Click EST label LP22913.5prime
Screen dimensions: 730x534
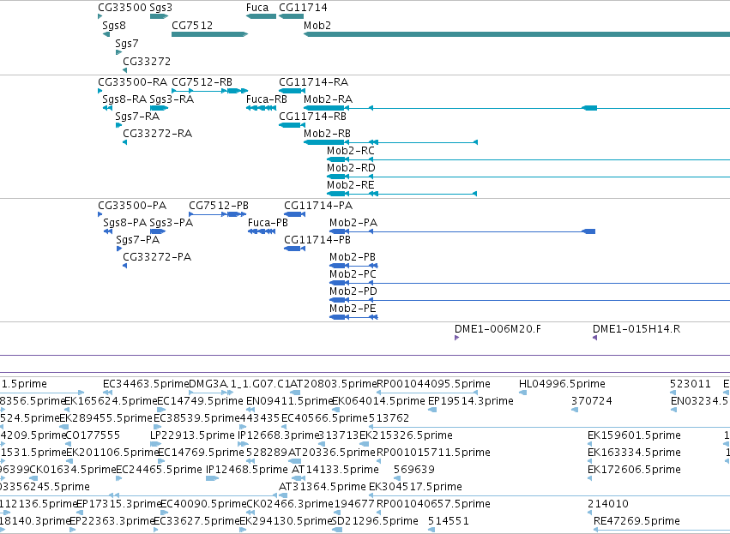192,435
